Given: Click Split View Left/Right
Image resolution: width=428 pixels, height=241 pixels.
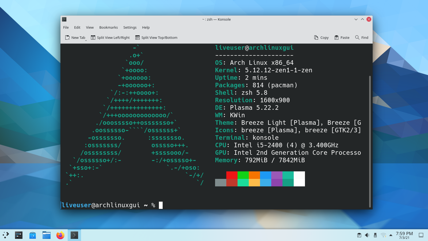Looking at the screenshot, I should (x=110, y=37).
